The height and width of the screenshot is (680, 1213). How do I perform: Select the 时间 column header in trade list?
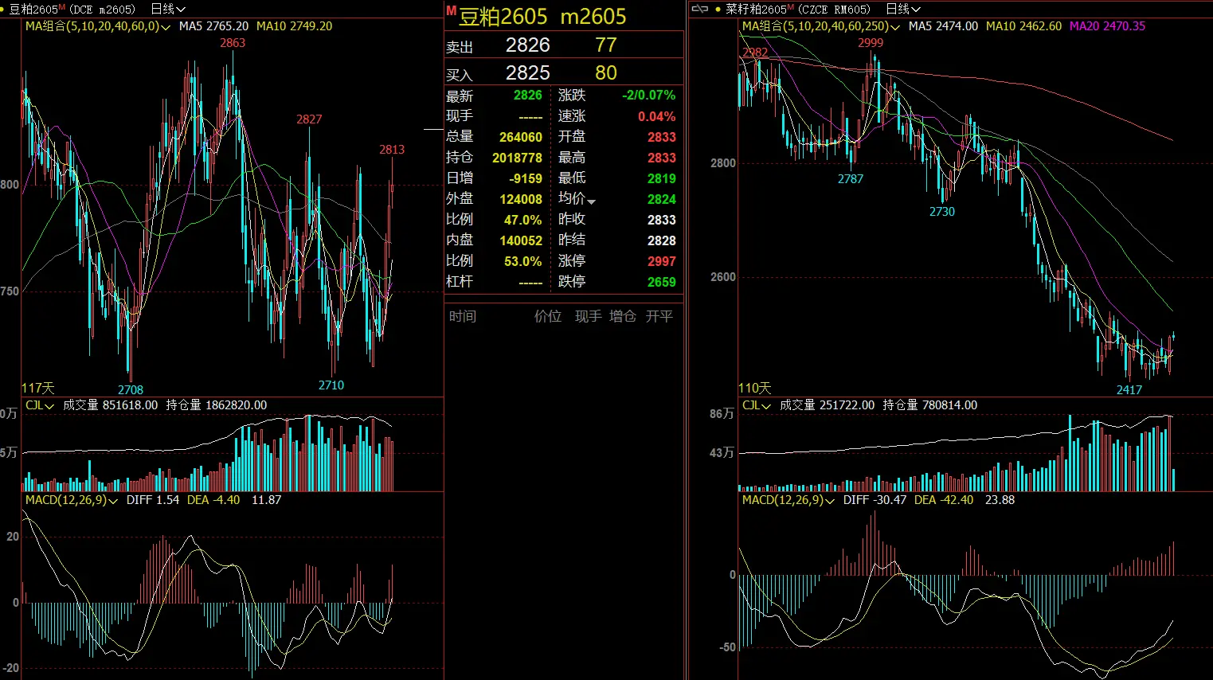[x=462, y=316]
